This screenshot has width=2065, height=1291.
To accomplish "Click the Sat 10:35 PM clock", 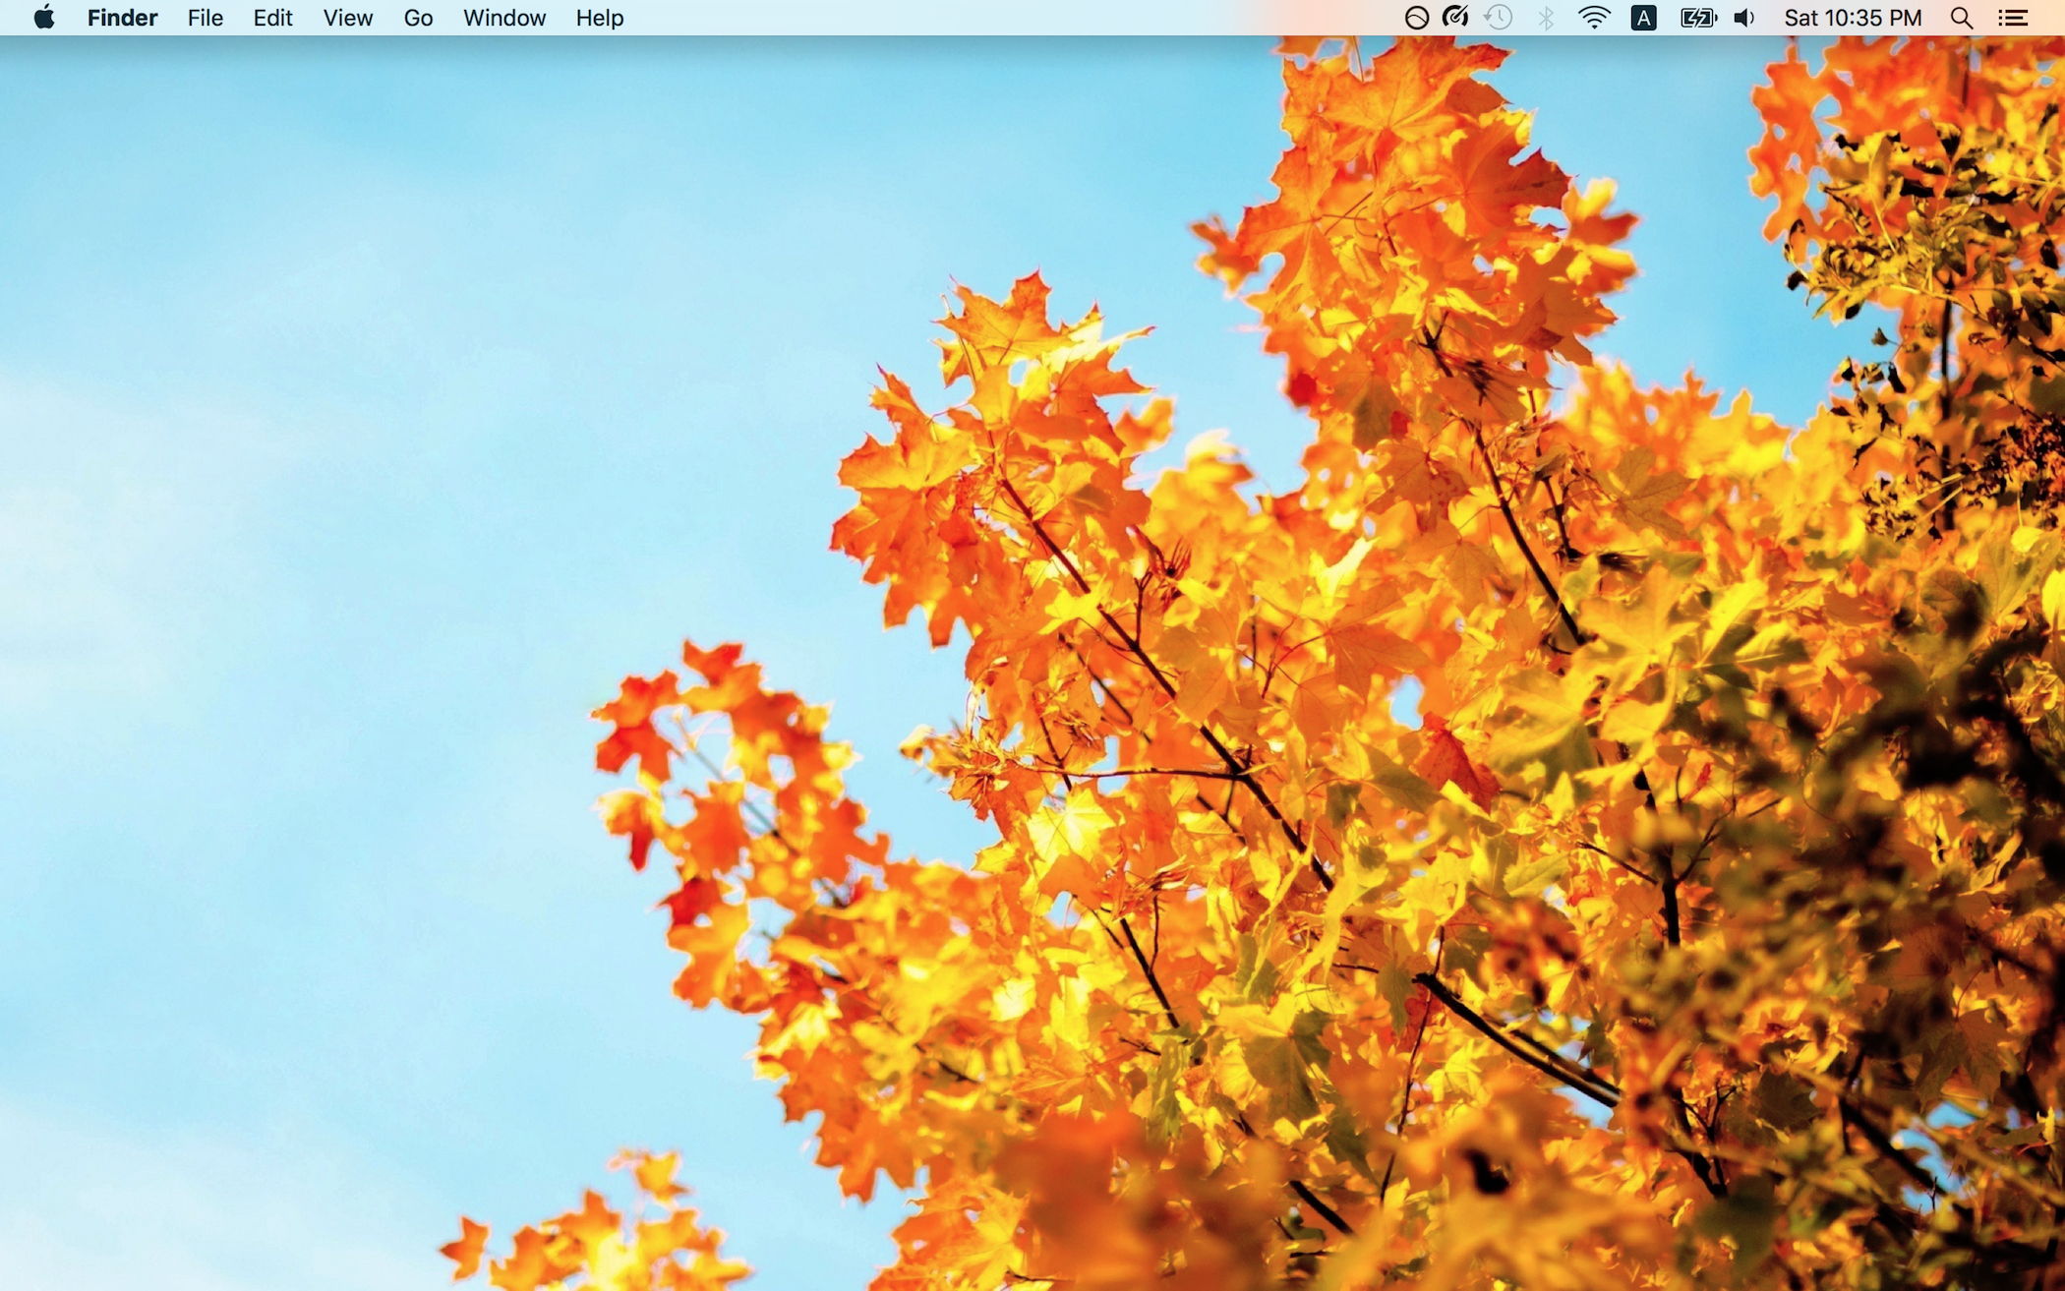I will [1853, 18].
